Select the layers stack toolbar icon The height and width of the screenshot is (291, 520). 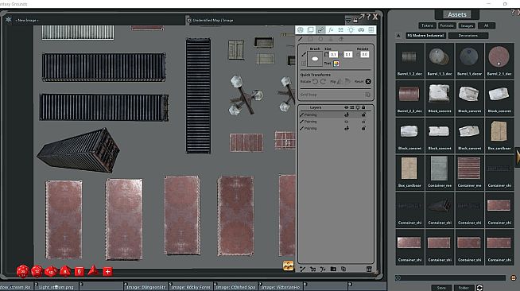click(x=310, y=30)
